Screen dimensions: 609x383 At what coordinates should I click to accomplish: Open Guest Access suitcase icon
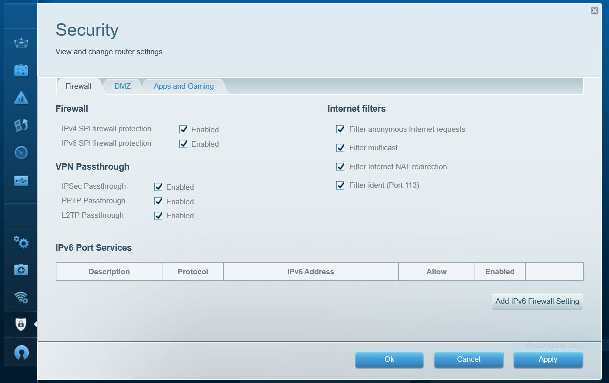click(21, 70)
